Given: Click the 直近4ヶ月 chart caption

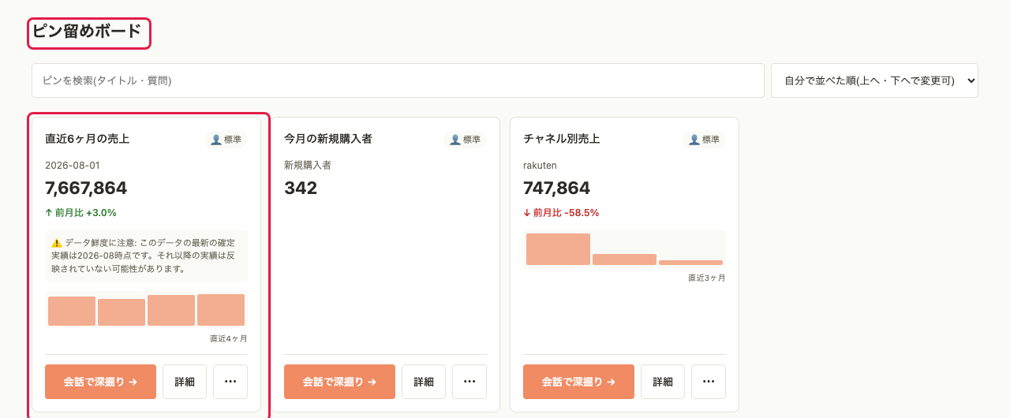Looking at the screenshot, I should pos(229,338).
